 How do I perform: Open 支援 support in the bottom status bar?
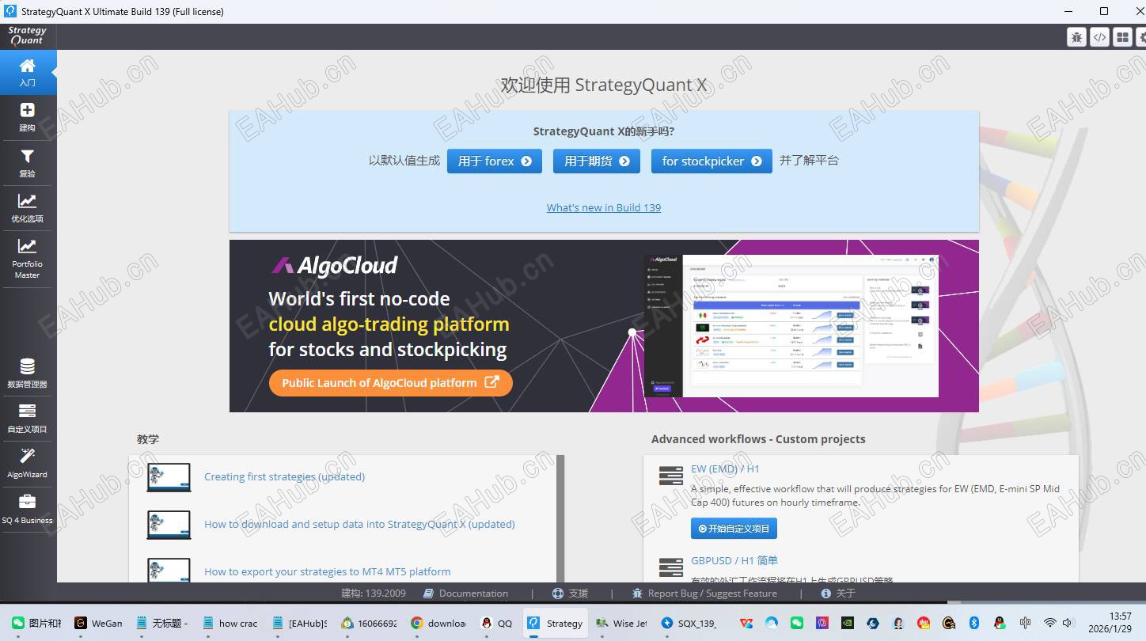pyautogui.click(x=571, y=594)
